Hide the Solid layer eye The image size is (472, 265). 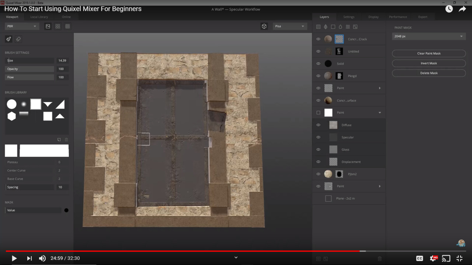tap(318, 64)
